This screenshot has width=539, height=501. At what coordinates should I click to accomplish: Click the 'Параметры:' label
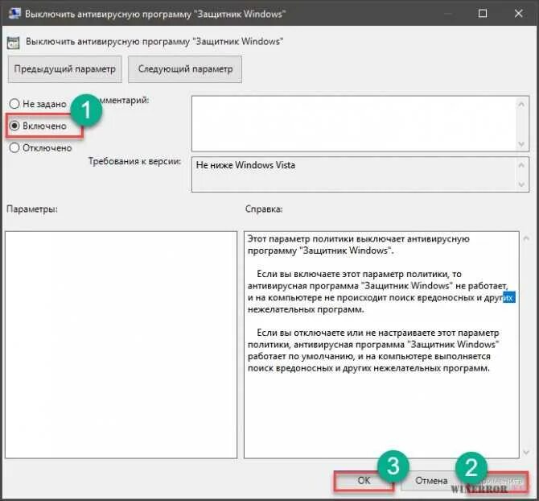pyautogui.click(x=32, y=209)
